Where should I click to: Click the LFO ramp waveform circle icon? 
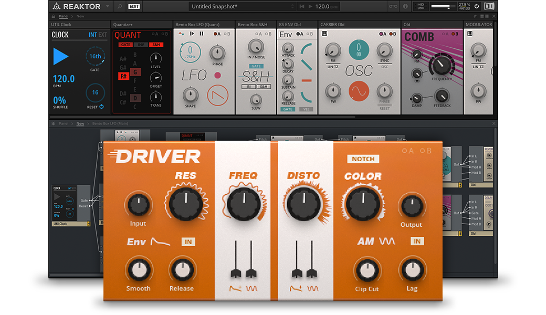[218, 95]
